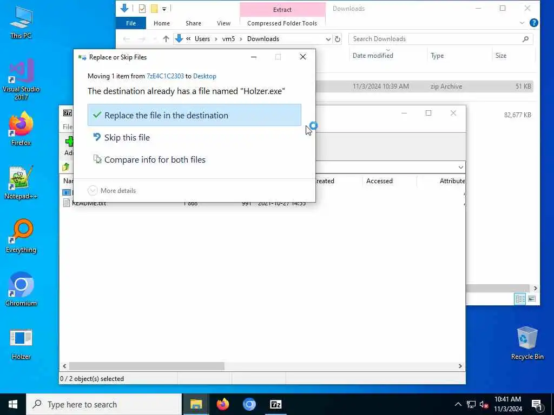Close the Replace or Skip Files dialog

pos(303,57)
